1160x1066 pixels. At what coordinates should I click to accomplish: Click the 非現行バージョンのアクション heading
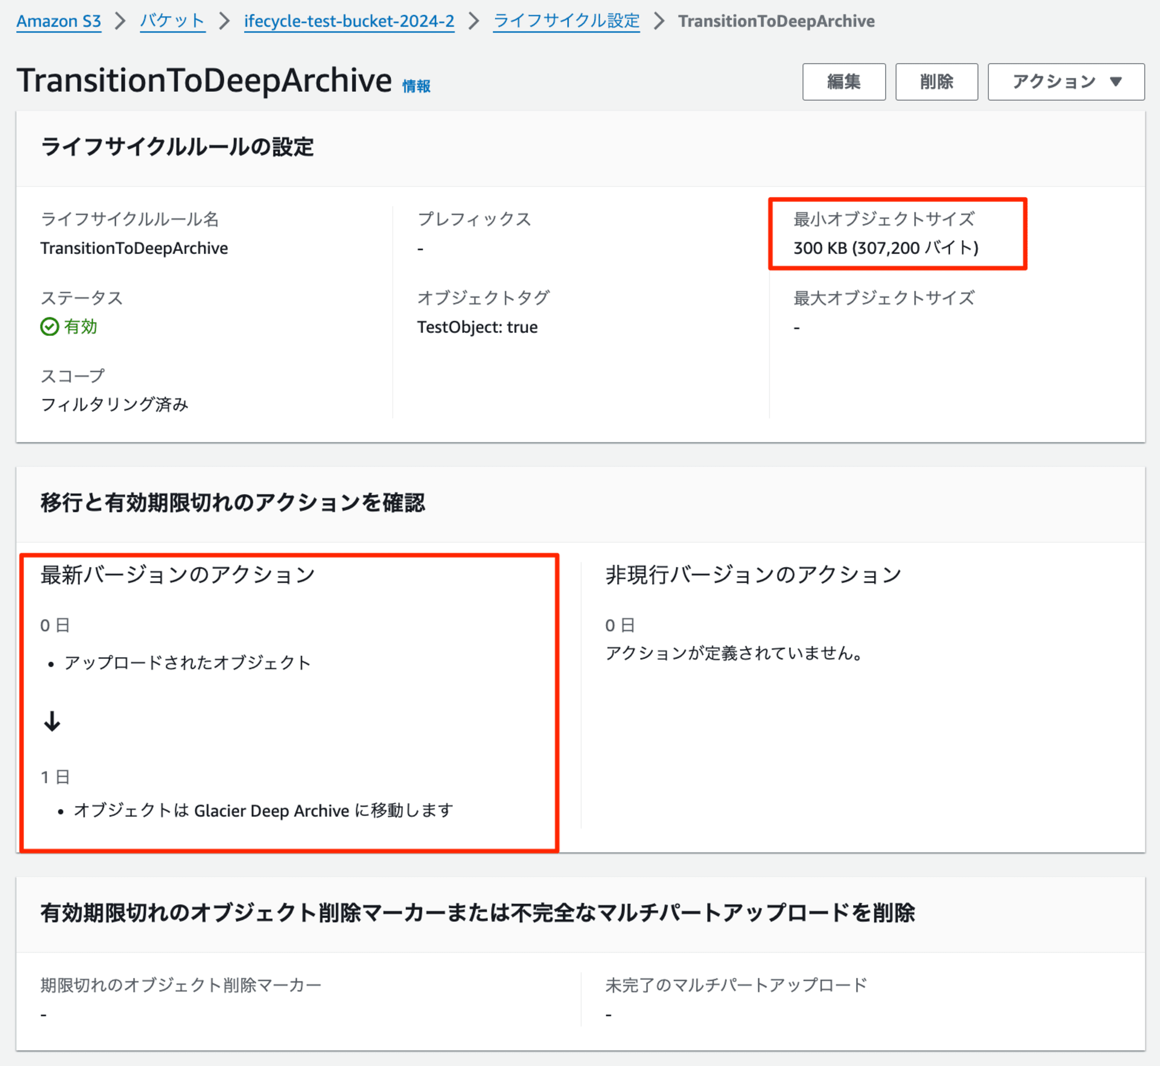(x=753, y=575)
